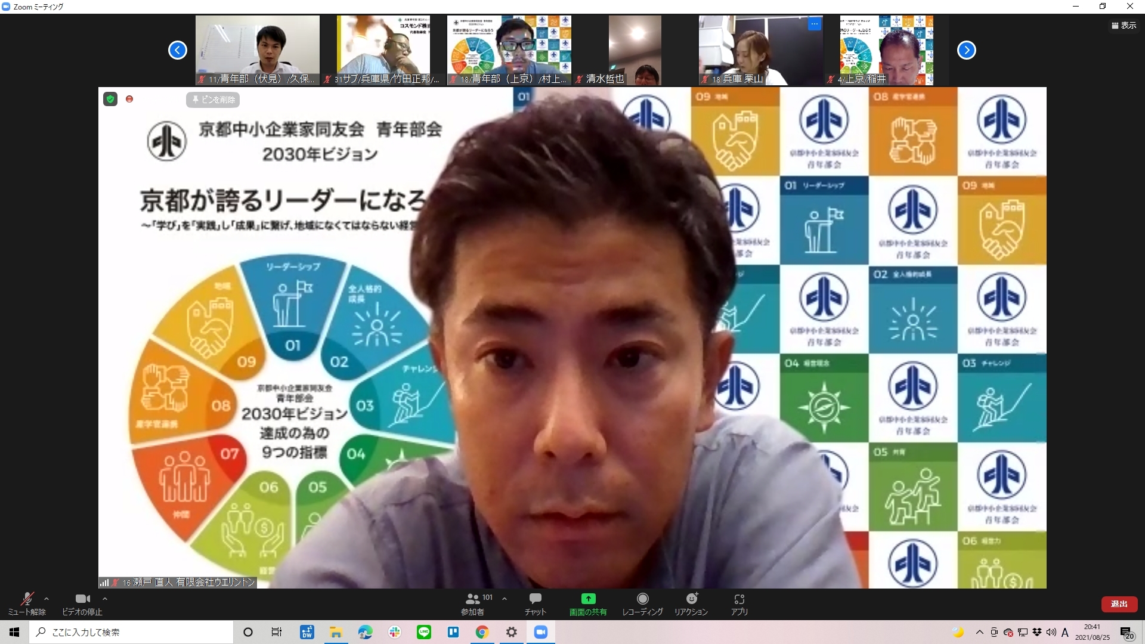
Task: Open network status tray icon
Action: click(1023, 632)
